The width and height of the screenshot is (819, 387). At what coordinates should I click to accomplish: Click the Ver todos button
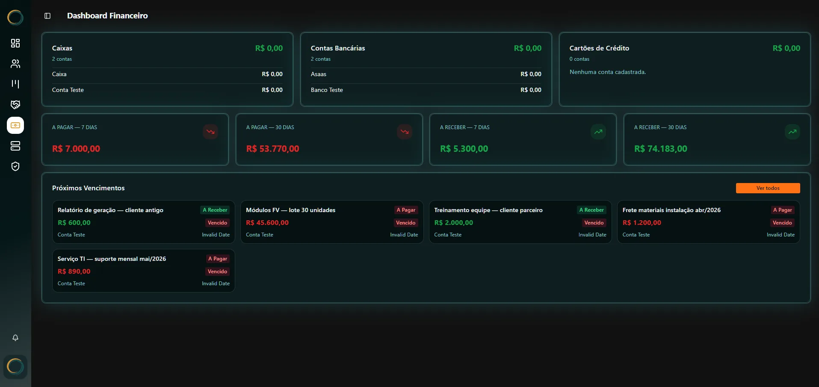[x=768, y=188]
